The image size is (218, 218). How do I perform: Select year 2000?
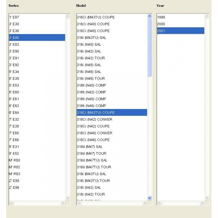tap(181, 24)
